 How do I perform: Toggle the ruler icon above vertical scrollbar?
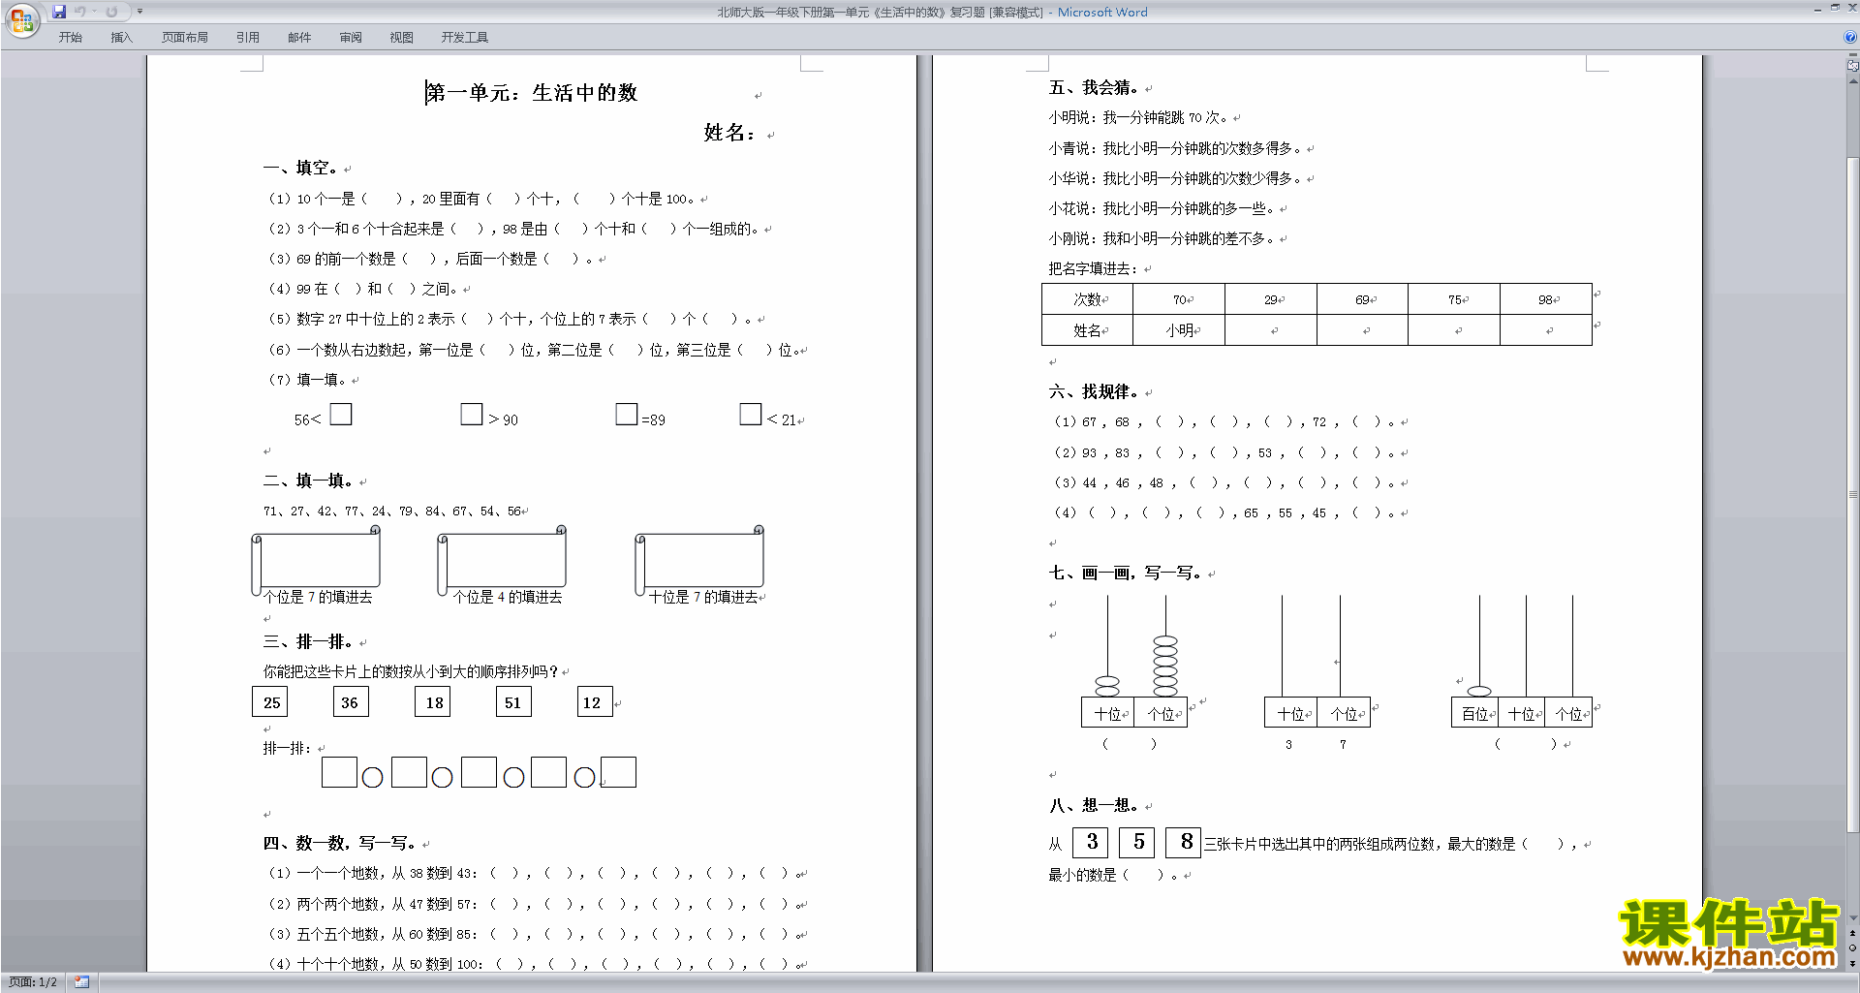(x=1852, y=66)
